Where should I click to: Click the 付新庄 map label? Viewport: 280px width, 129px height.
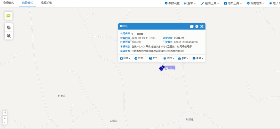(62, 96)
